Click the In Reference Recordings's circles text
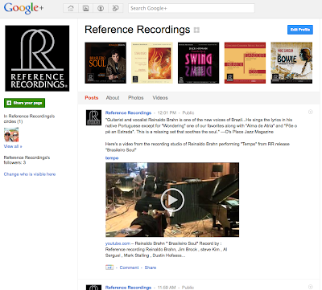 coord(29,119)
